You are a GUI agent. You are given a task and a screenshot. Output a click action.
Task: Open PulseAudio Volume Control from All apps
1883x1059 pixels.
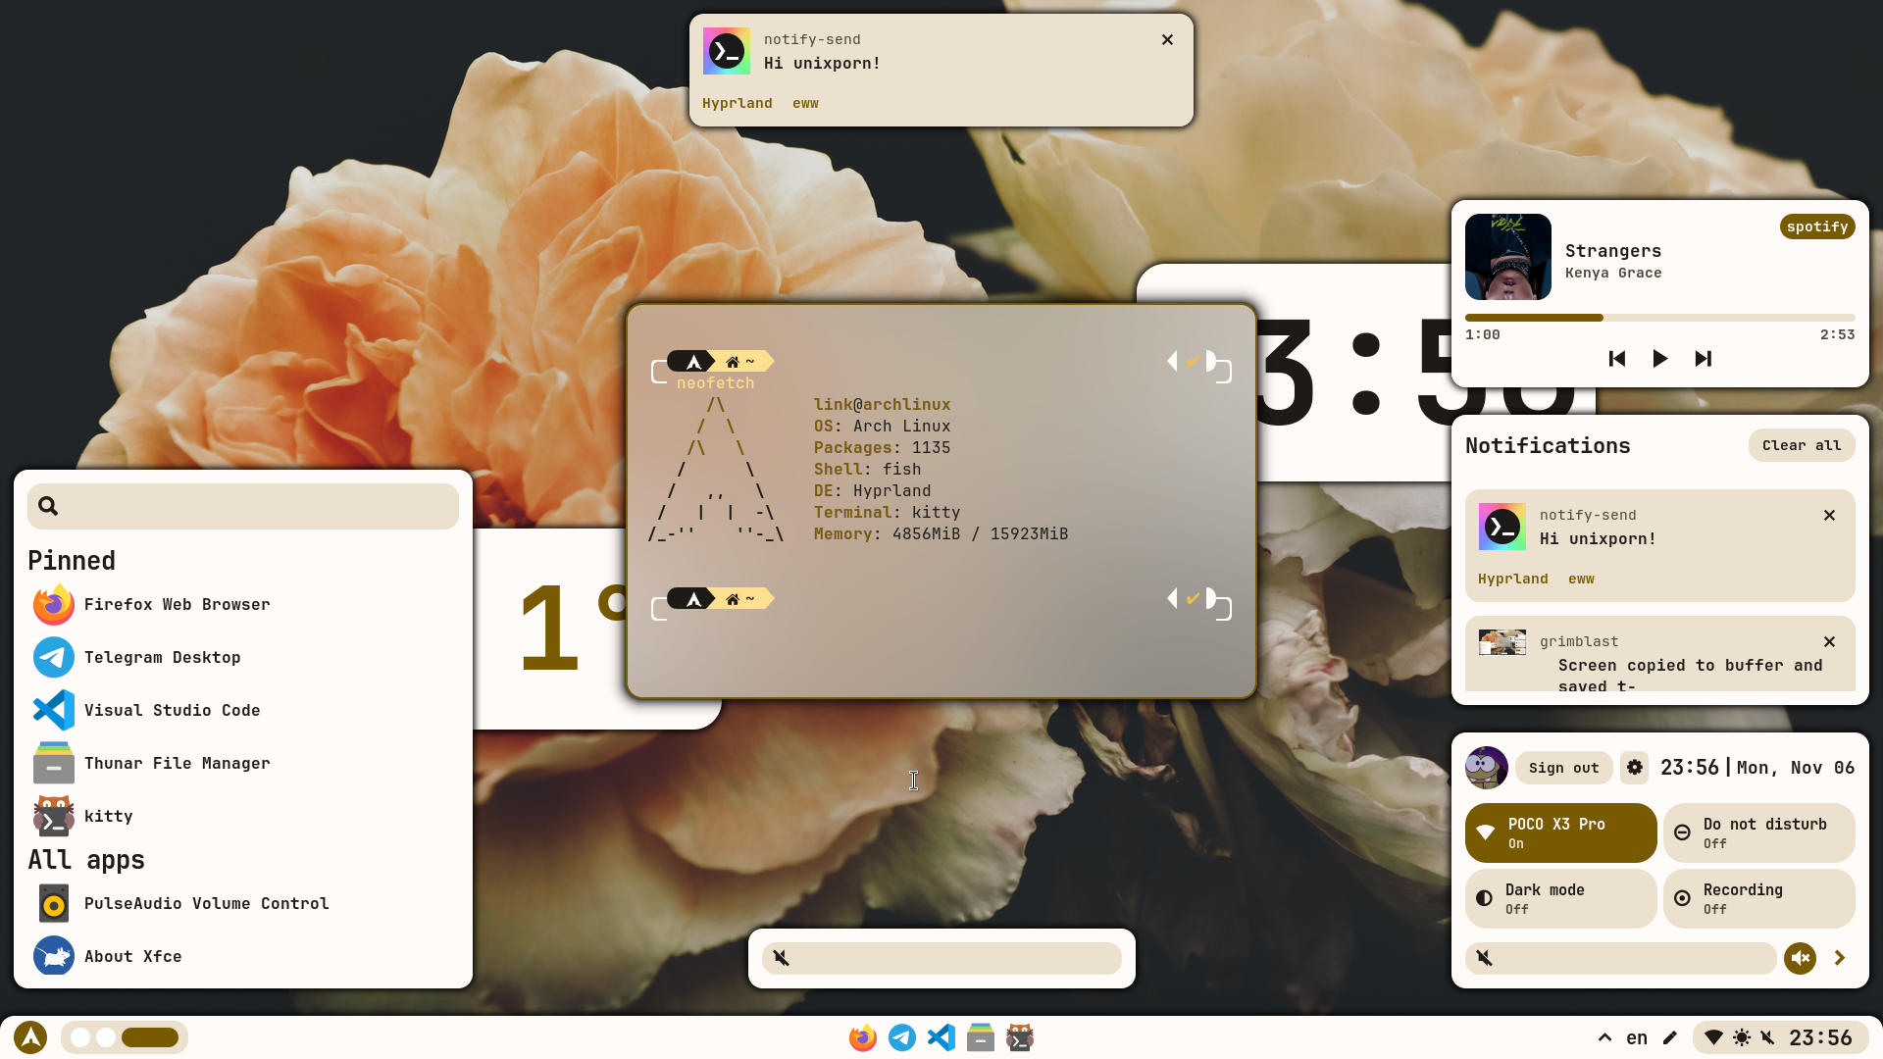point(206,903)
